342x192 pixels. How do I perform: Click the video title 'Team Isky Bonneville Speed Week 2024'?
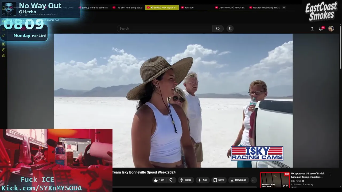click(x=144, y=172)
